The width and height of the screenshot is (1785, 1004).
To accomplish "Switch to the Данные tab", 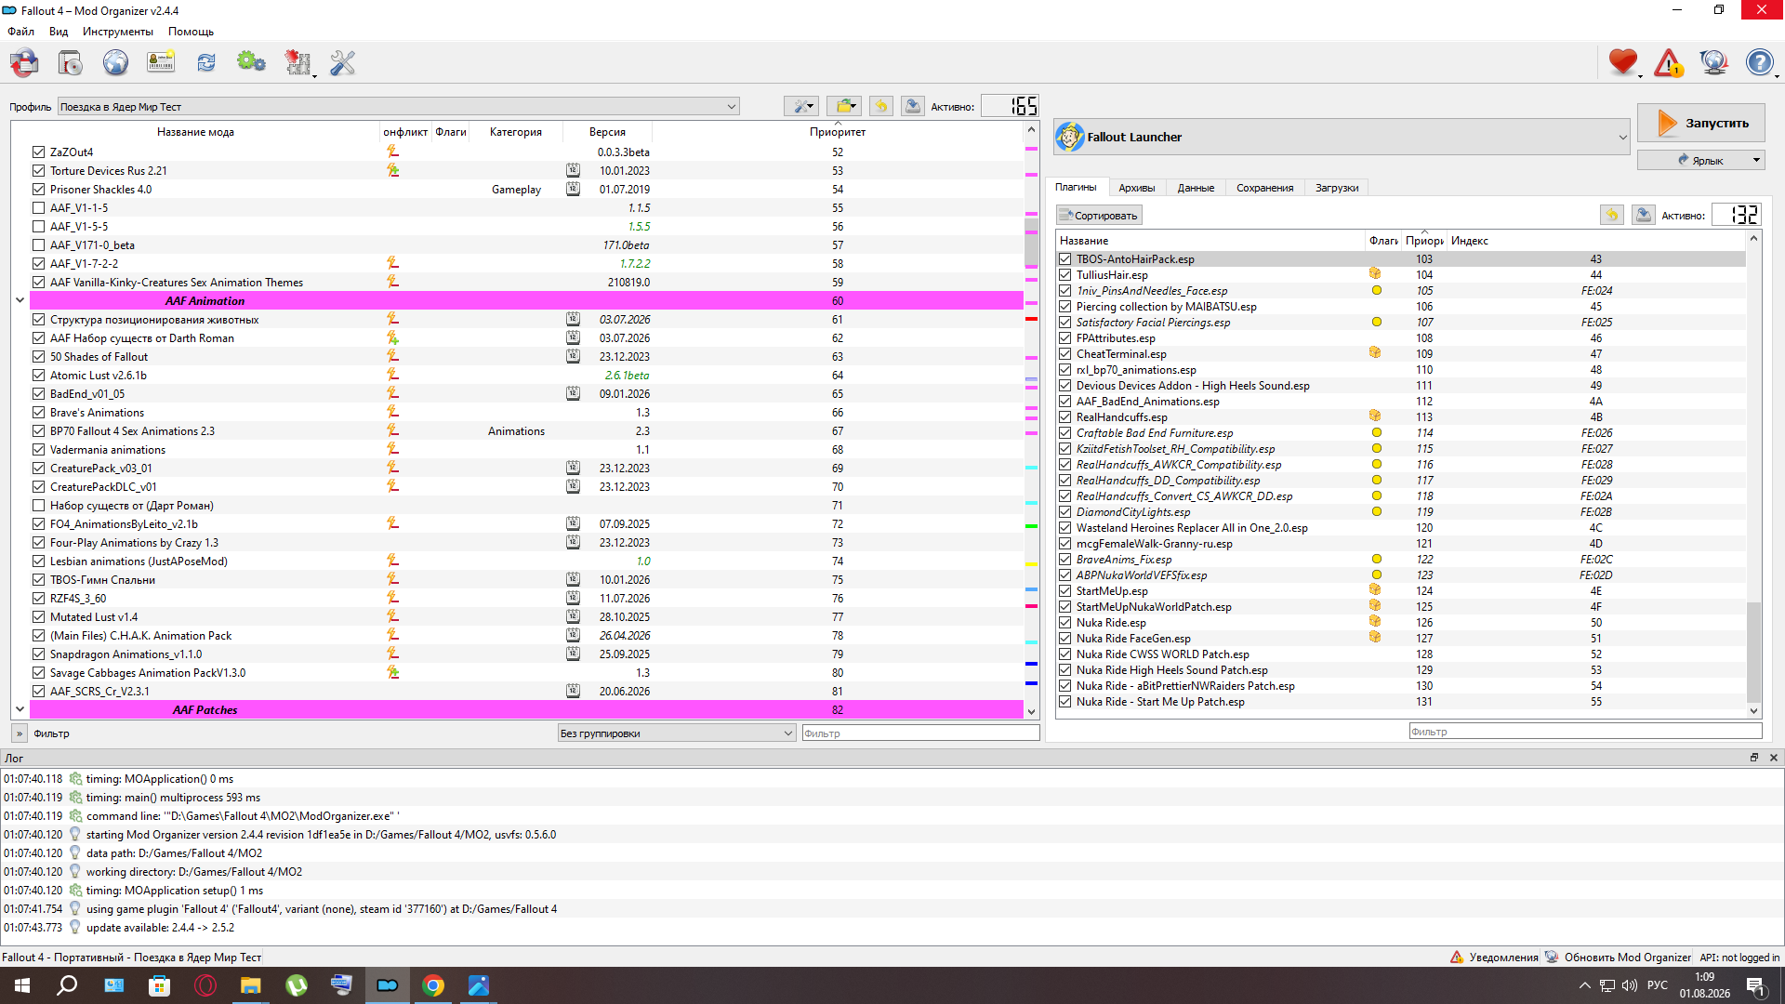I will pos(1196,187).
